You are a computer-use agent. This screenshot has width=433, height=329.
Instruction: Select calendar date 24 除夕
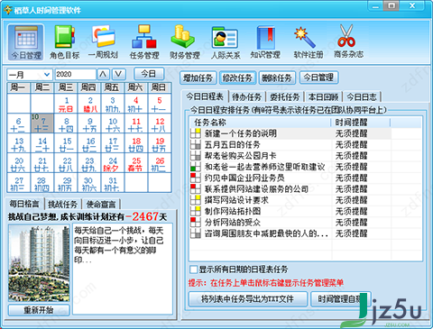(112, 164)
